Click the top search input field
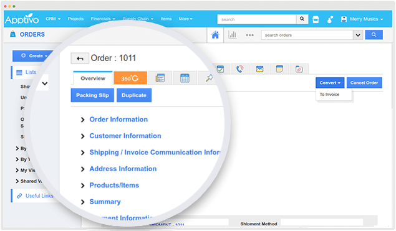Viewport: 396px width, 231px height. coord(256,19)
